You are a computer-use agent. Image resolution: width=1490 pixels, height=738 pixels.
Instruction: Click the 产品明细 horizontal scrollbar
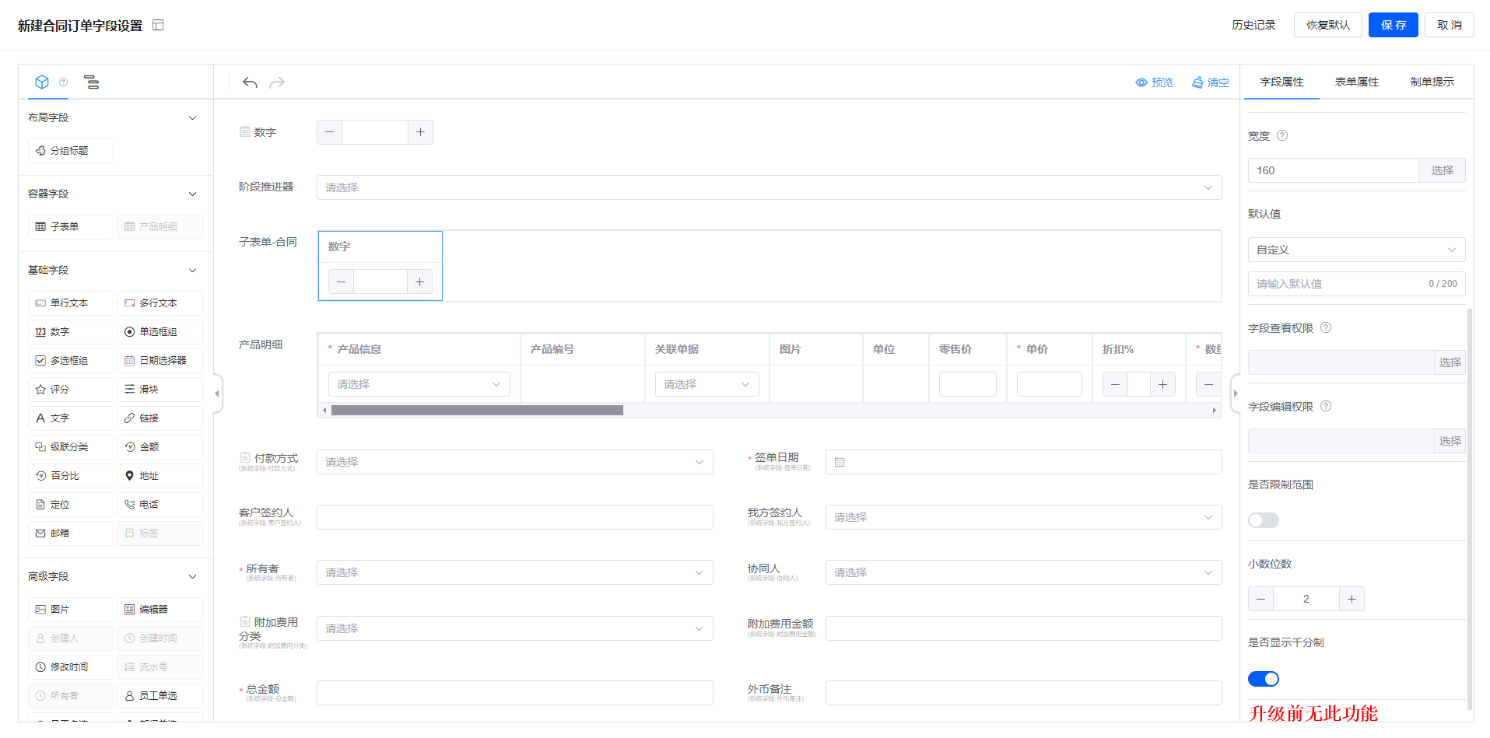pos(477,411)
